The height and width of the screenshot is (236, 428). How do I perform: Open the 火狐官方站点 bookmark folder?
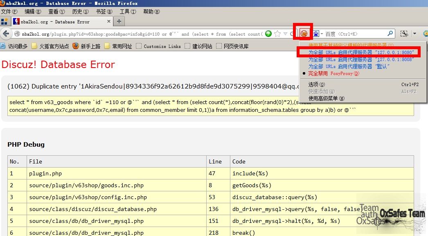[x=50, y=46]
